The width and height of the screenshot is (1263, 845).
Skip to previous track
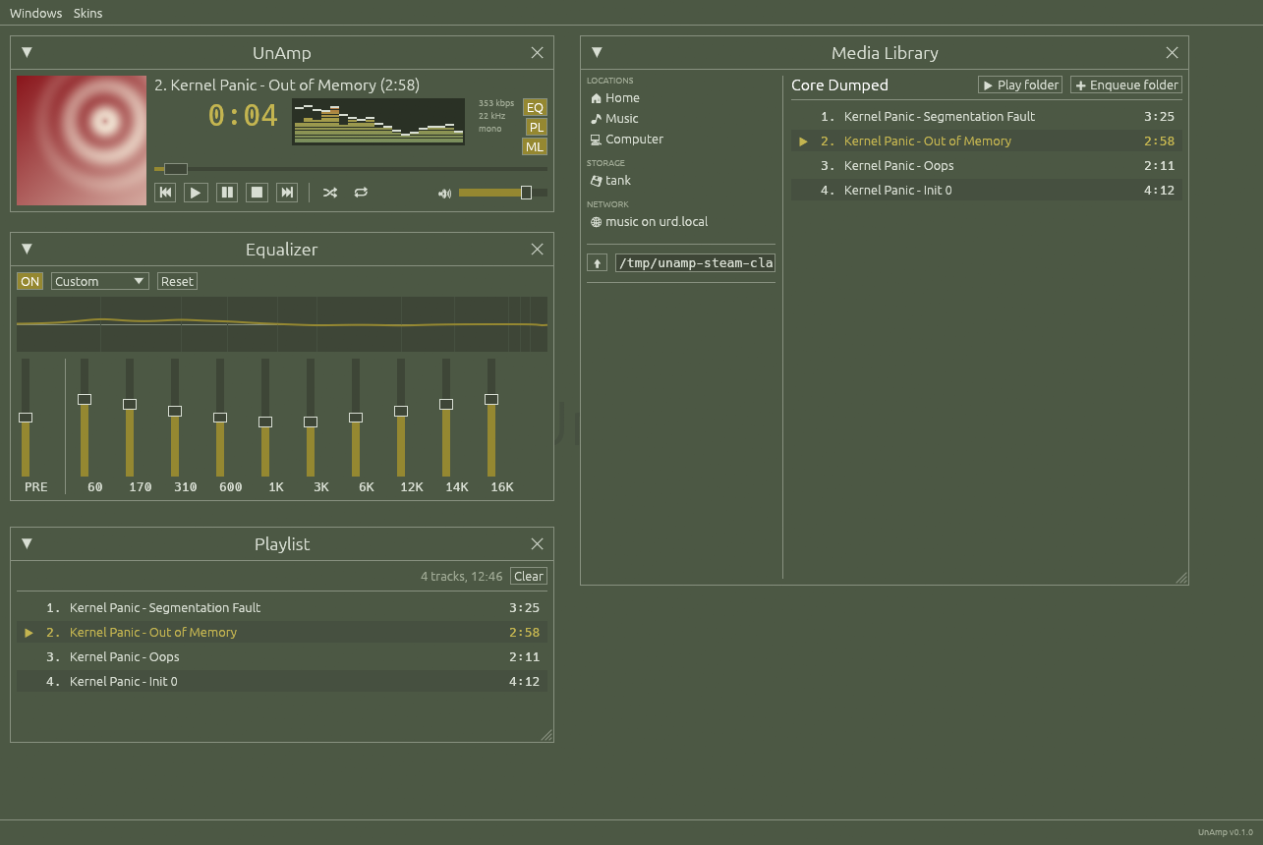coord(165,193)
